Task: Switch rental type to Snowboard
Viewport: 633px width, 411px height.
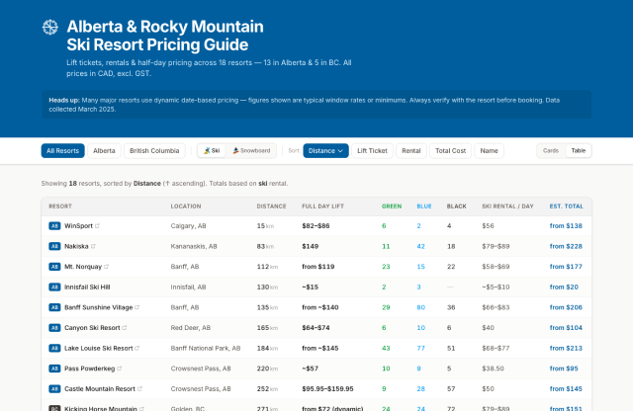Action: [x=251, y=150]
